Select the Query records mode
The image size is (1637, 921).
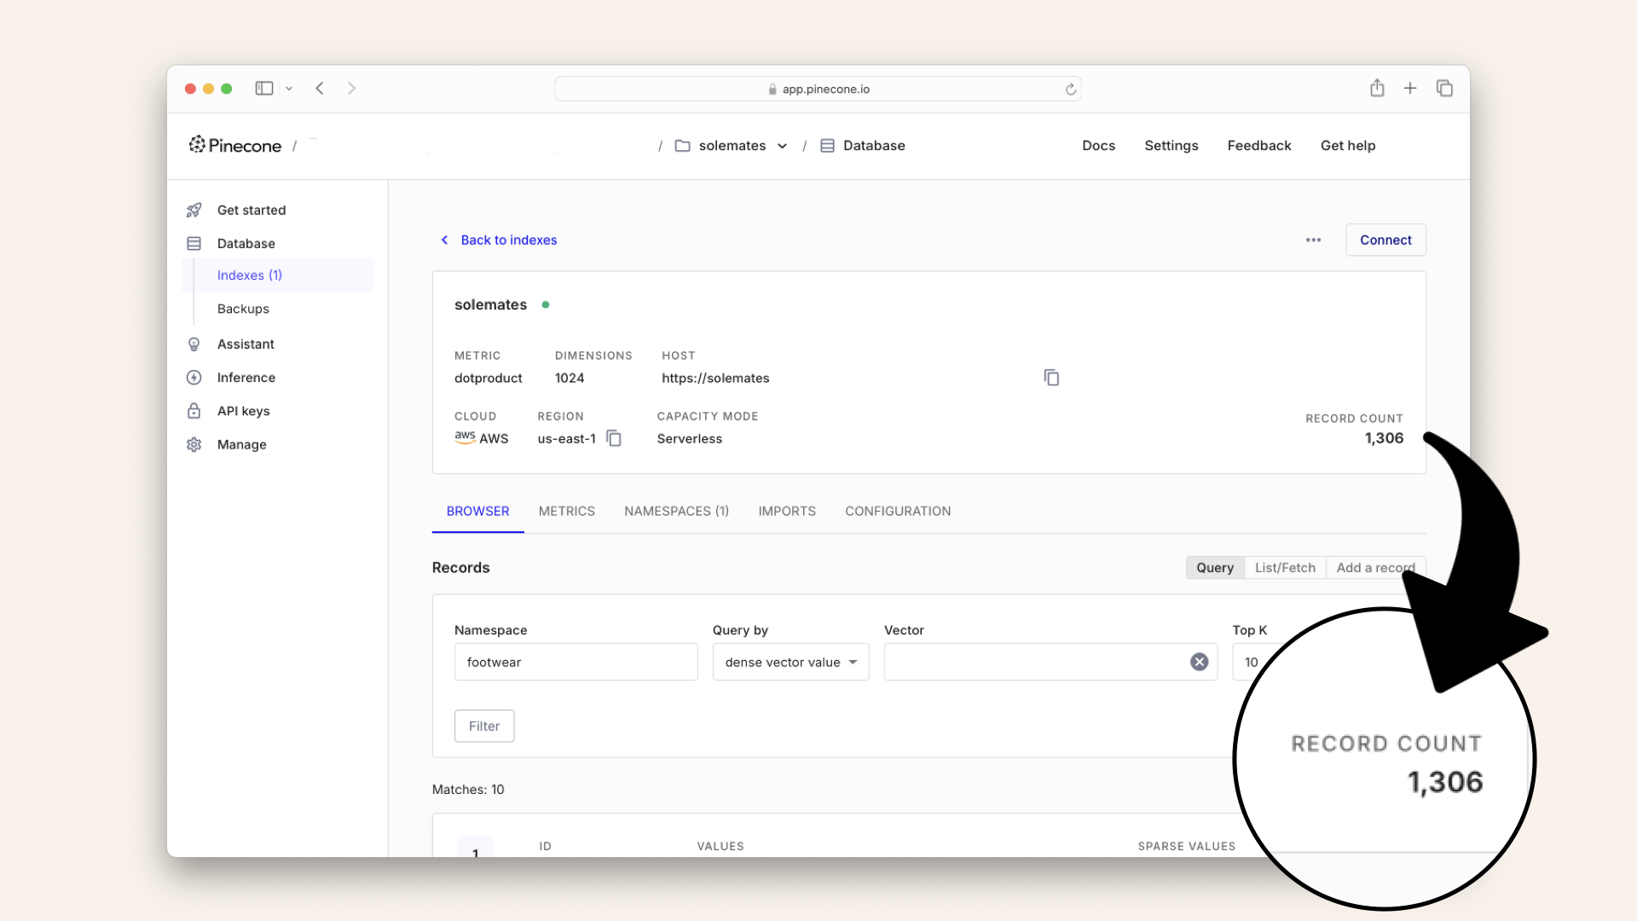pos(1215,568)
